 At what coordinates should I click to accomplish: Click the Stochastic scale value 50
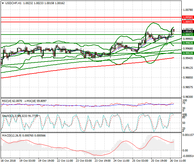184,123
